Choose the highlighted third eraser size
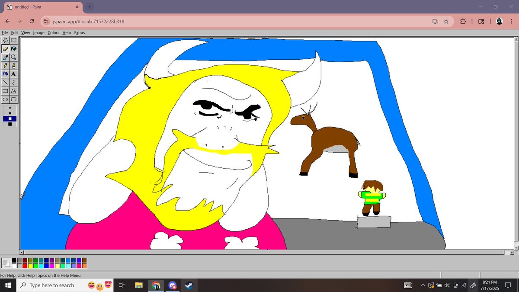The height and width of the screenshot is (292, 519). coord(10,118)
